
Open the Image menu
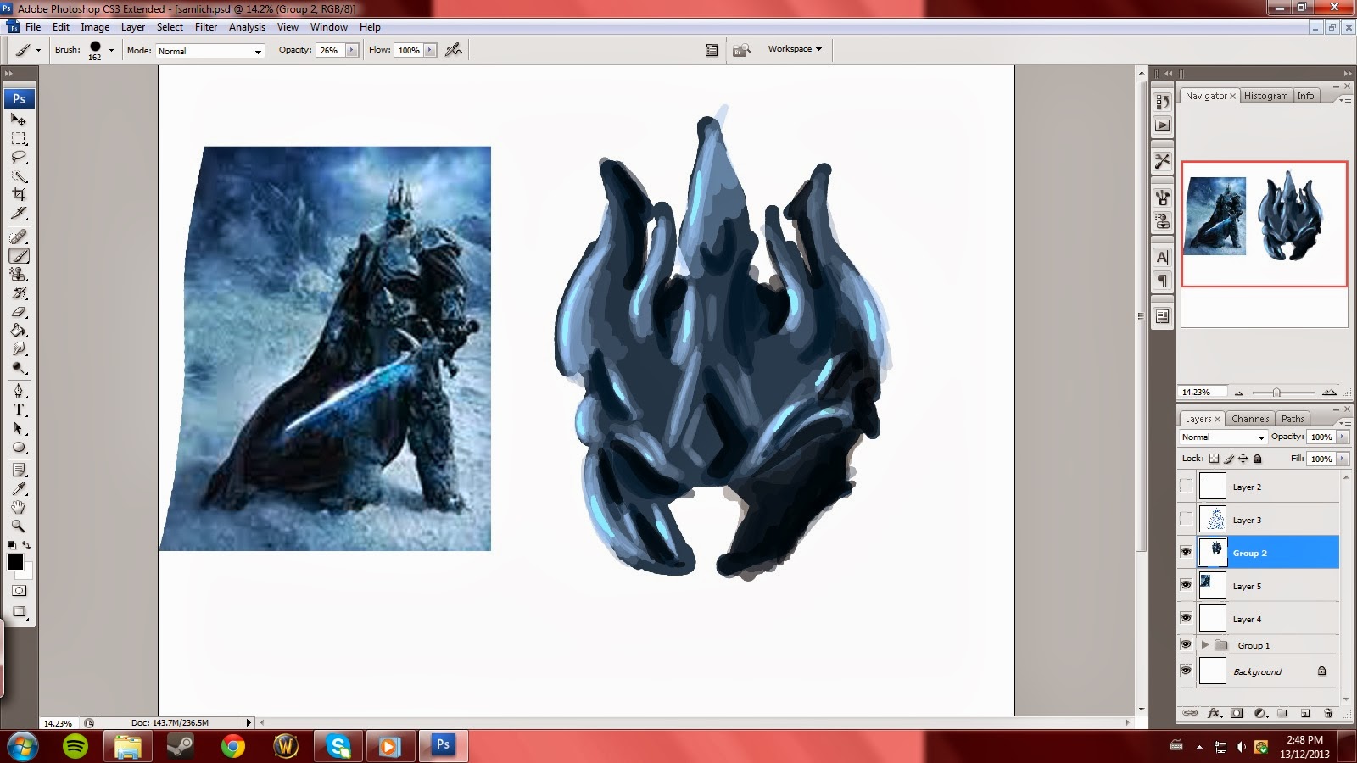coord(95,27)
